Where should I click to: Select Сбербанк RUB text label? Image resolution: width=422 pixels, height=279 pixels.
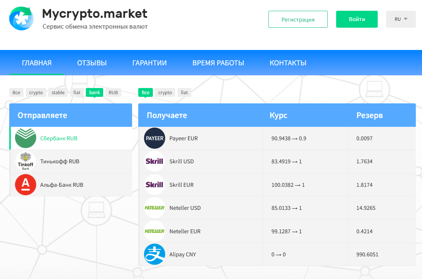[59, 138]
